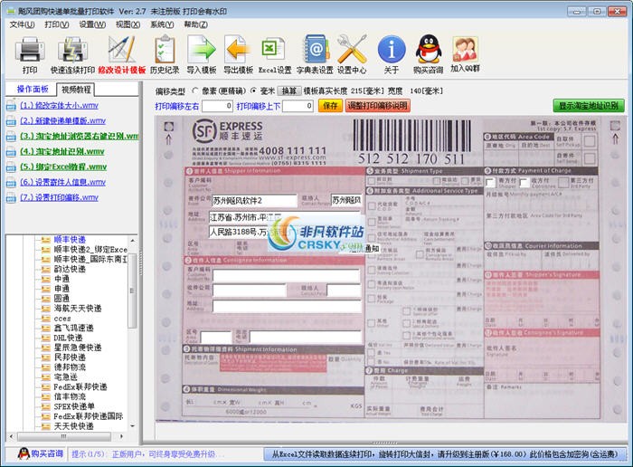Click 联络人 field 苏州飚风

point(346,200)
